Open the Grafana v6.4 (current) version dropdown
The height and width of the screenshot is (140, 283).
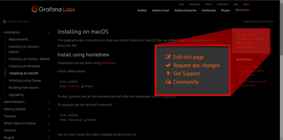pyautogui.click(x=258, y=21)
